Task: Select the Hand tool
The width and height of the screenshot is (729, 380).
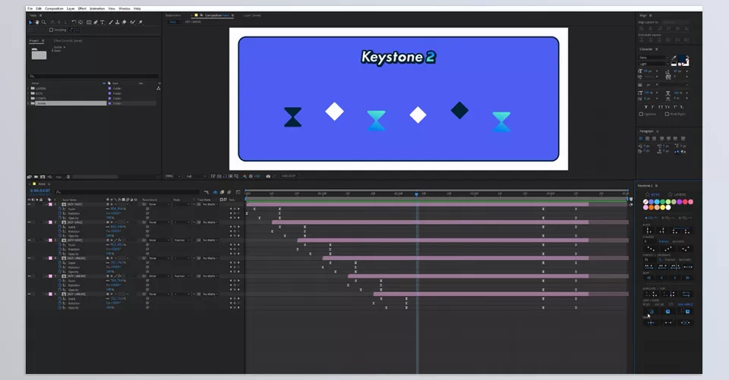Action: (x=37, y=22)
